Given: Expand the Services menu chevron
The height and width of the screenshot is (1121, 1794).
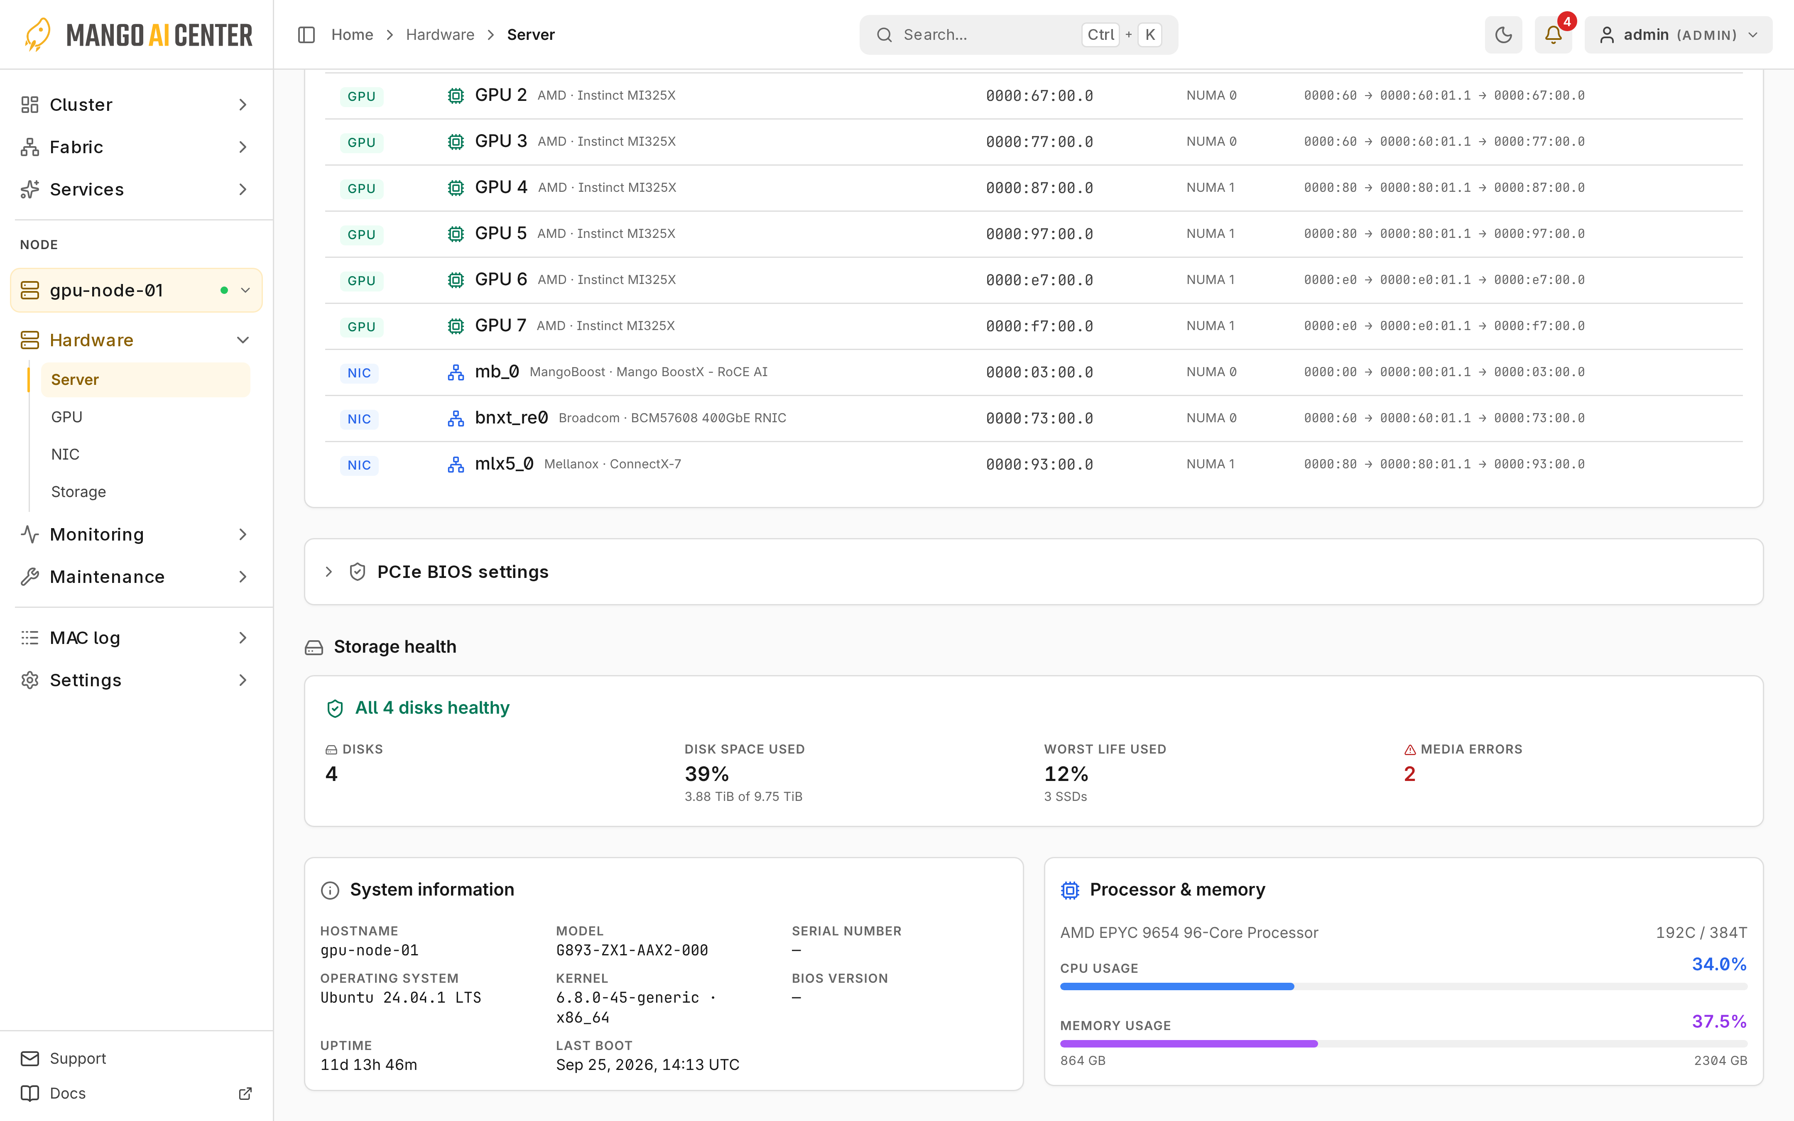Looking at the screenshot, I should [x=243, y=189].
